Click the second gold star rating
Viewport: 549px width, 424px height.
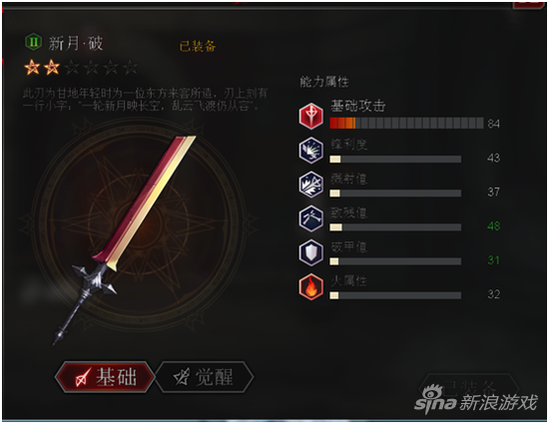52,67
